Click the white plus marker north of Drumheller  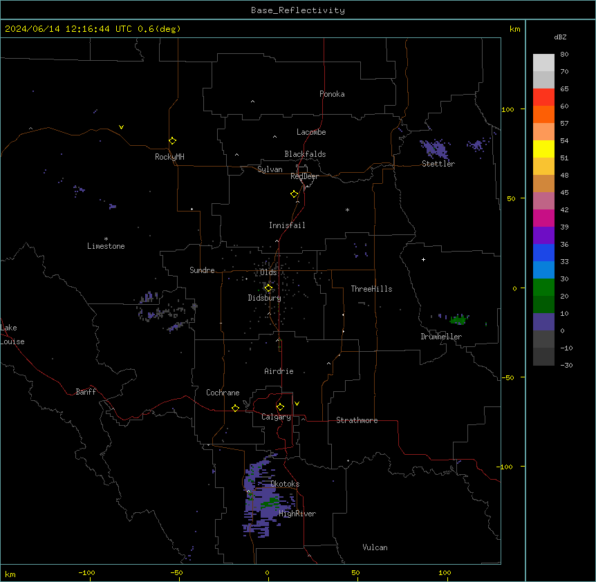point(423,259)
